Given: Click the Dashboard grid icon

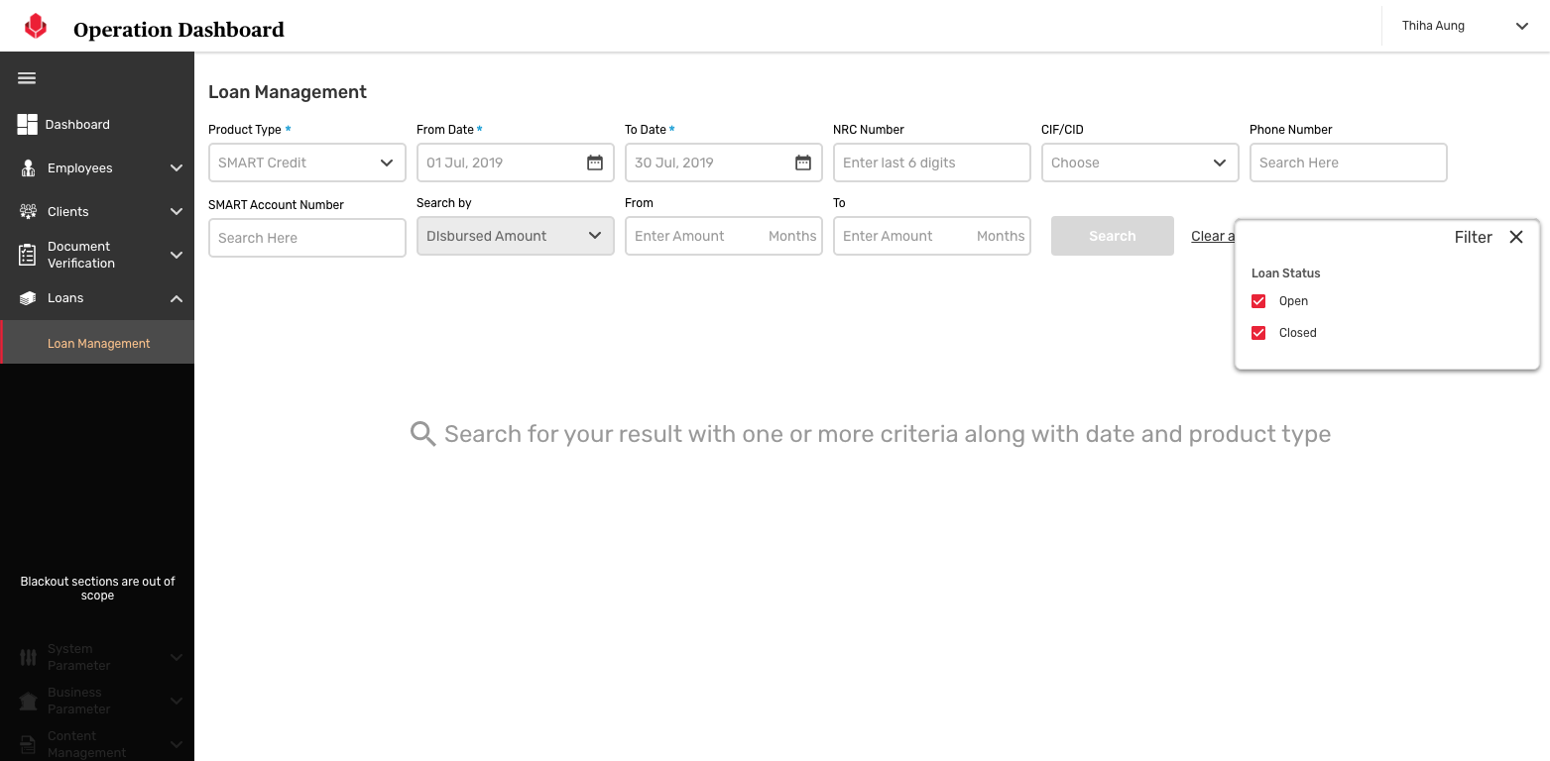Looking at the screenshot, I should 27,124.
